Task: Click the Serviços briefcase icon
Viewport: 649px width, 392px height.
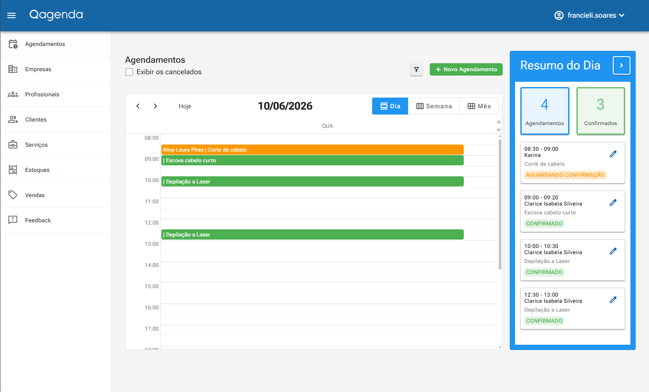Action: pos(13,145)
